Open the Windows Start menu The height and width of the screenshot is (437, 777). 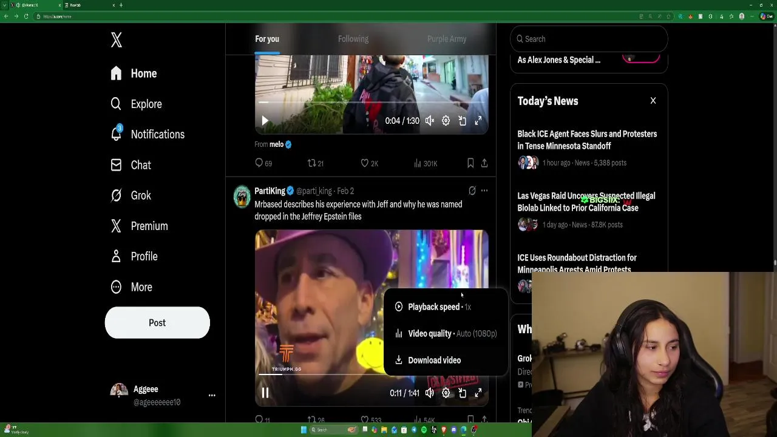click(x=304, y=430)
